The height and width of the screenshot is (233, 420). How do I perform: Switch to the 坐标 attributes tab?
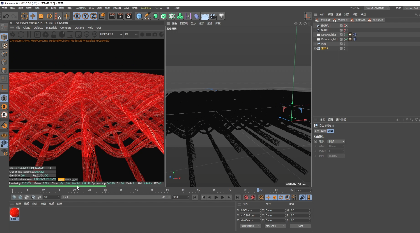pos(323,131)
